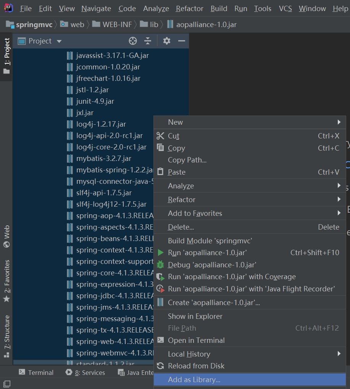Open the Window menu
The width and height of the screenshot is (350, 389).
point(312,8)
